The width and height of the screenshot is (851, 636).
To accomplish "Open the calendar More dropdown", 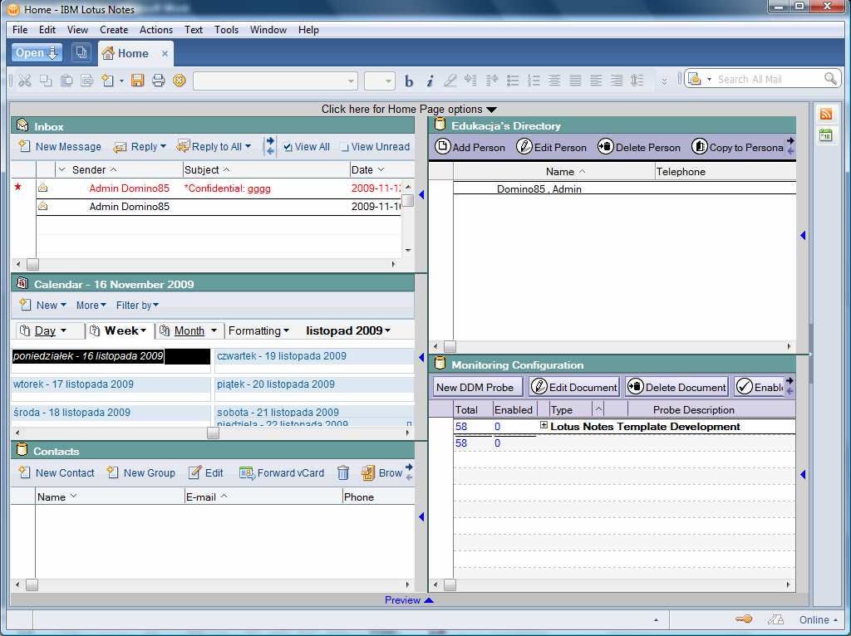I will click(x=104, y=306).
